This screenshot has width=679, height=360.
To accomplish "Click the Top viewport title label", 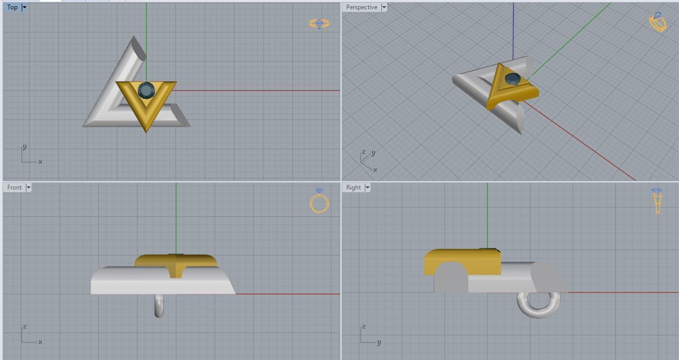I will click(12, 7).
